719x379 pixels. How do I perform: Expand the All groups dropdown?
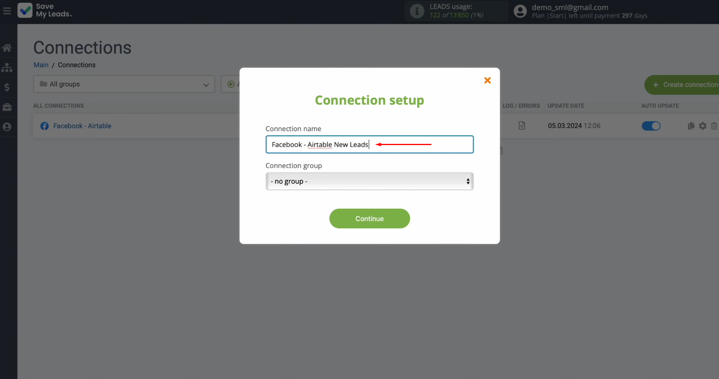[124, 84]
